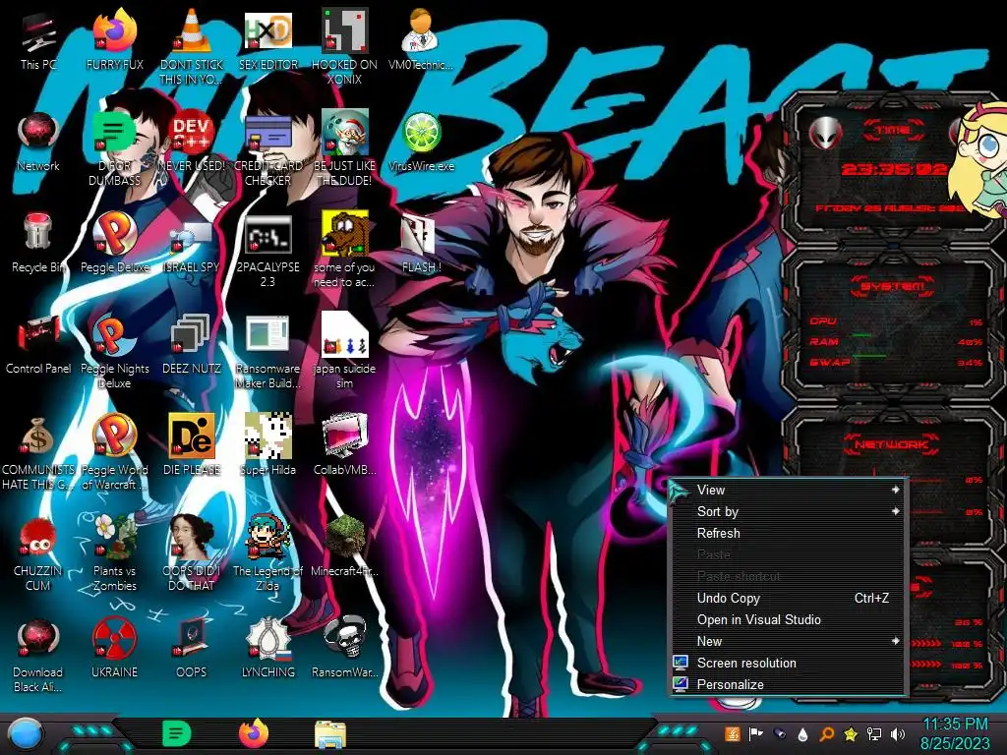Open the volume speaker tray icon

point(898,733)
